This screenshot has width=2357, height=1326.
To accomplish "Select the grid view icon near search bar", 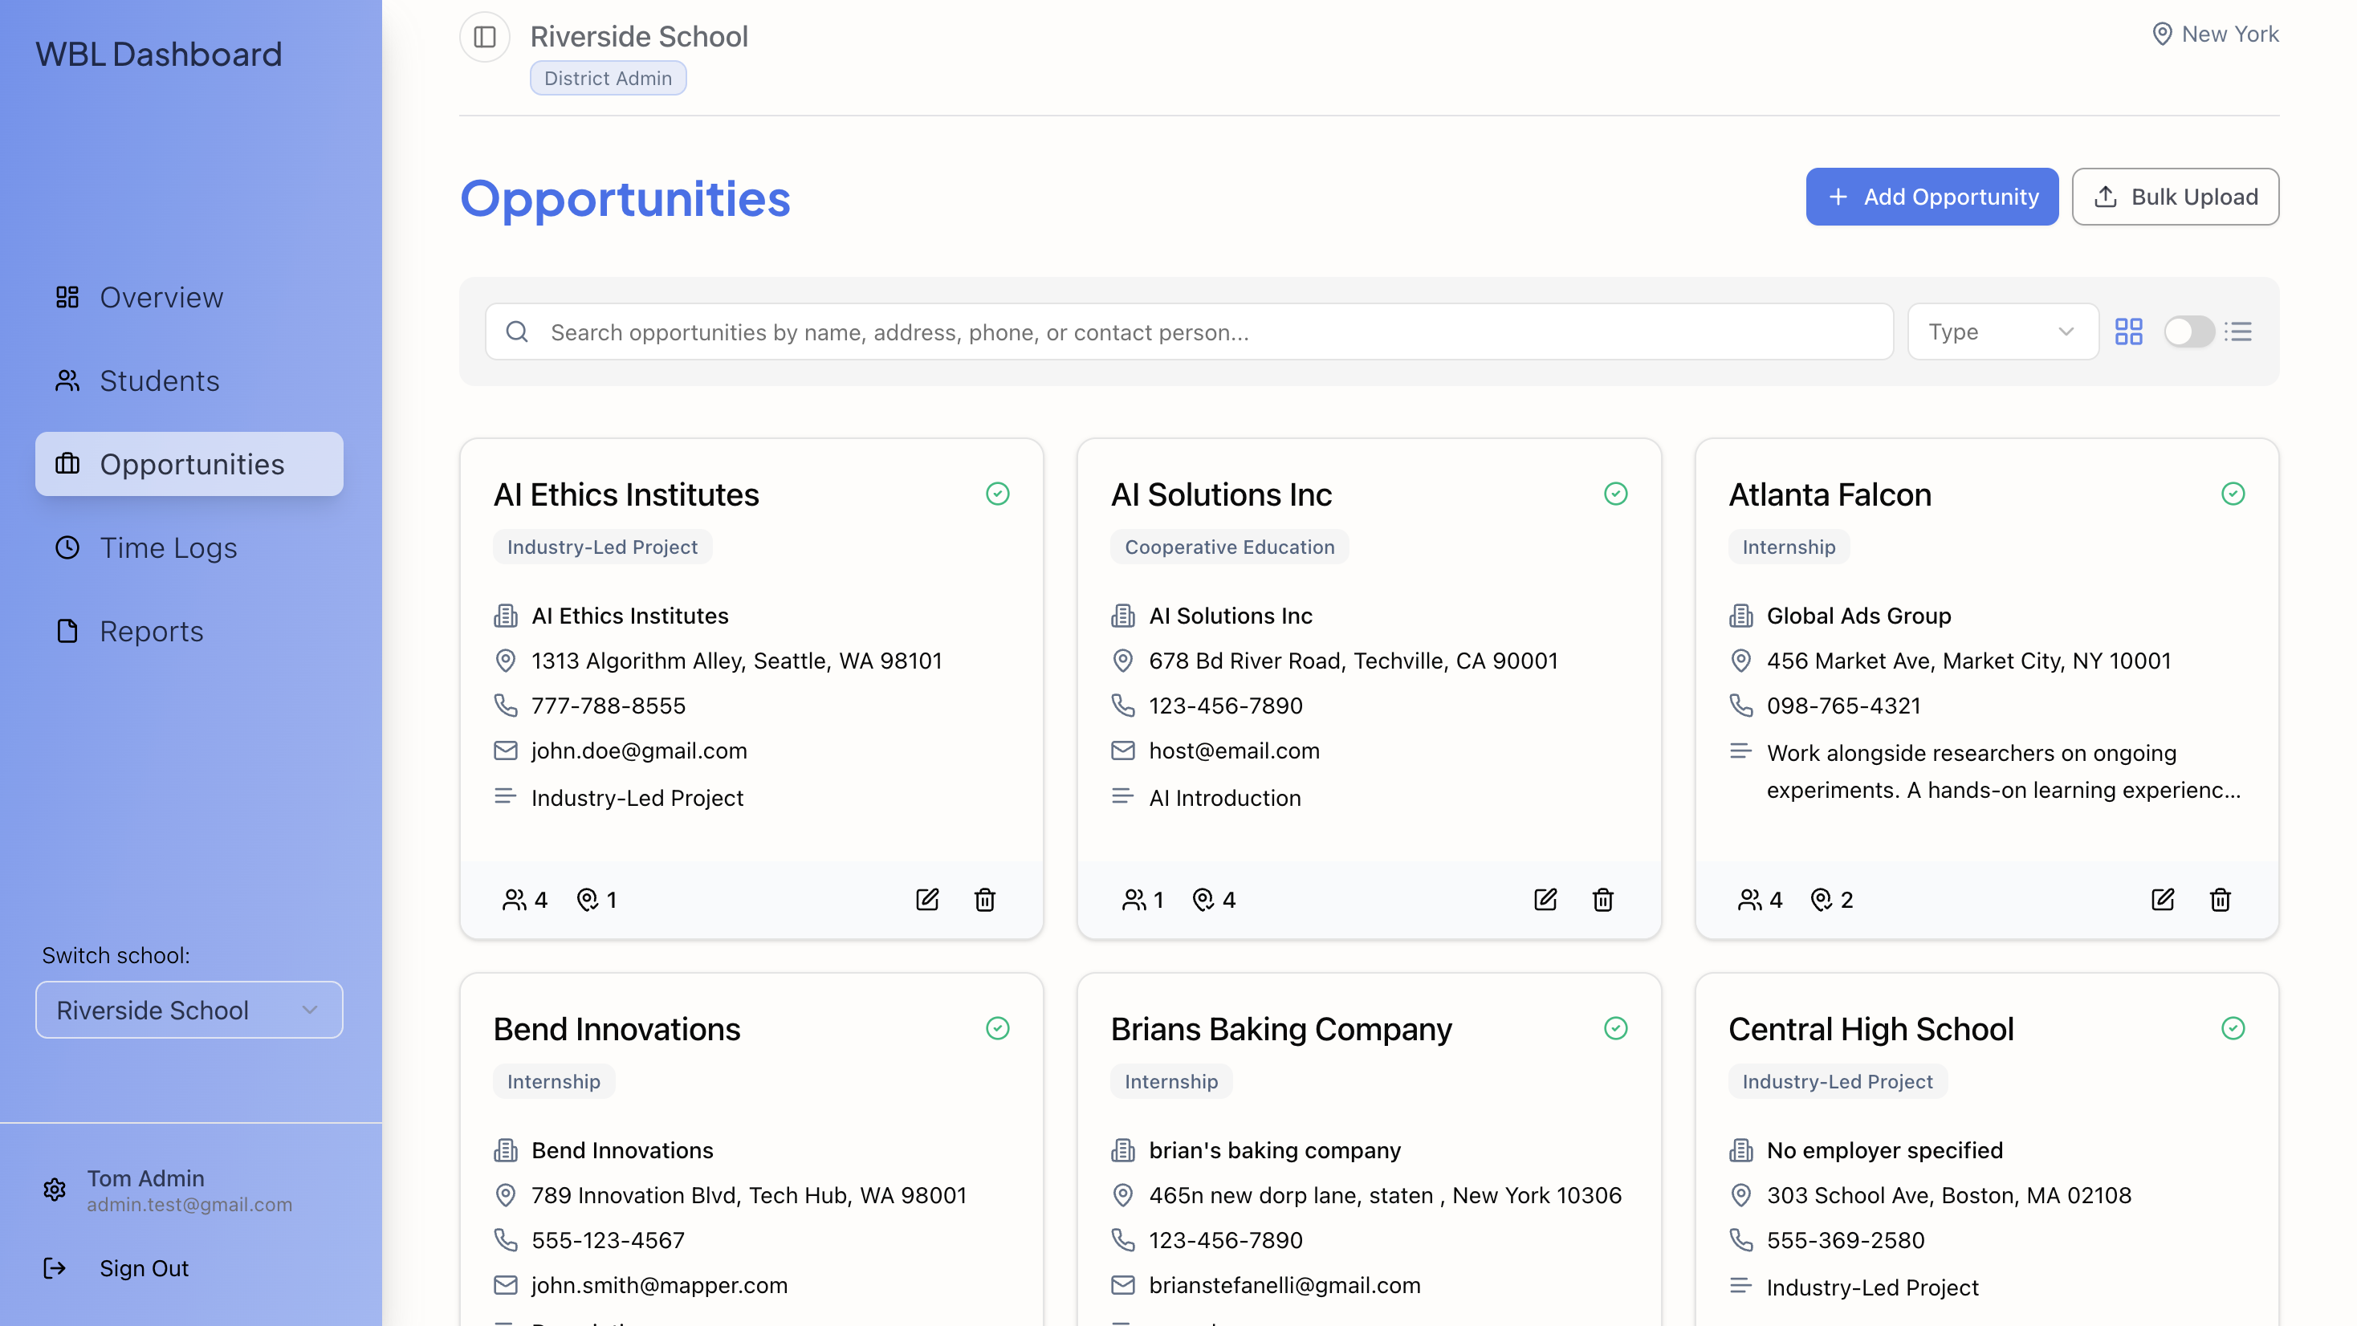I will pyautogui.click(x=2128, y=331).
